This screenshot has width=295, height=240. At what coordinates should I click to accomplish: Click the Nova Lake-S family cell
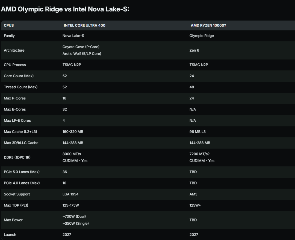[x=73, y=36]
